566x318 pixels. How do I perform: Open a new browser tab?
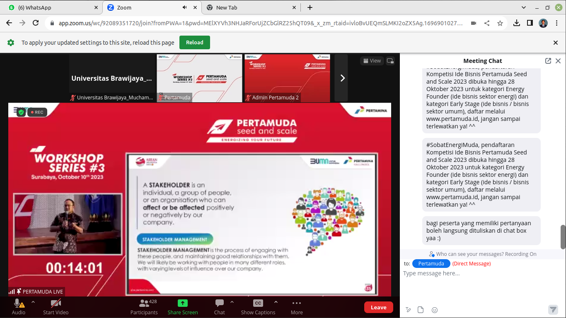tap(310, 7)
